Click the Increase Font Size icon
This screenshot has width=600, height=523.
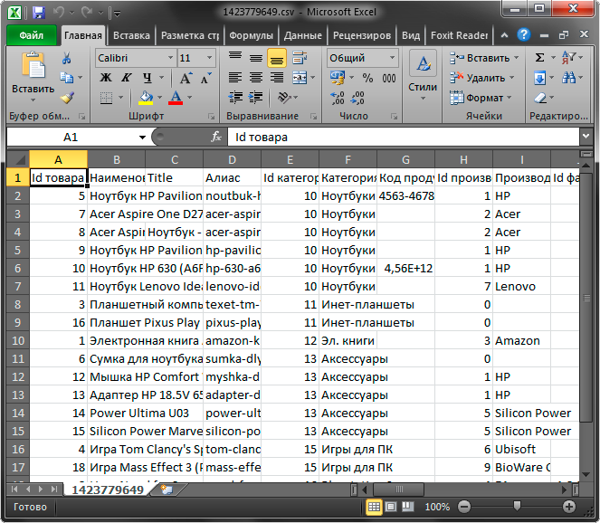pyautogui.click(x=186, y=78)
